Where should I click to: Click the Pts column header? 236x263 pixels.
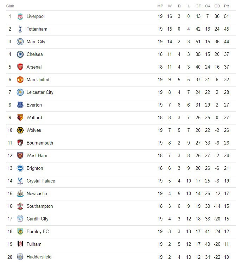pos(227,6)
